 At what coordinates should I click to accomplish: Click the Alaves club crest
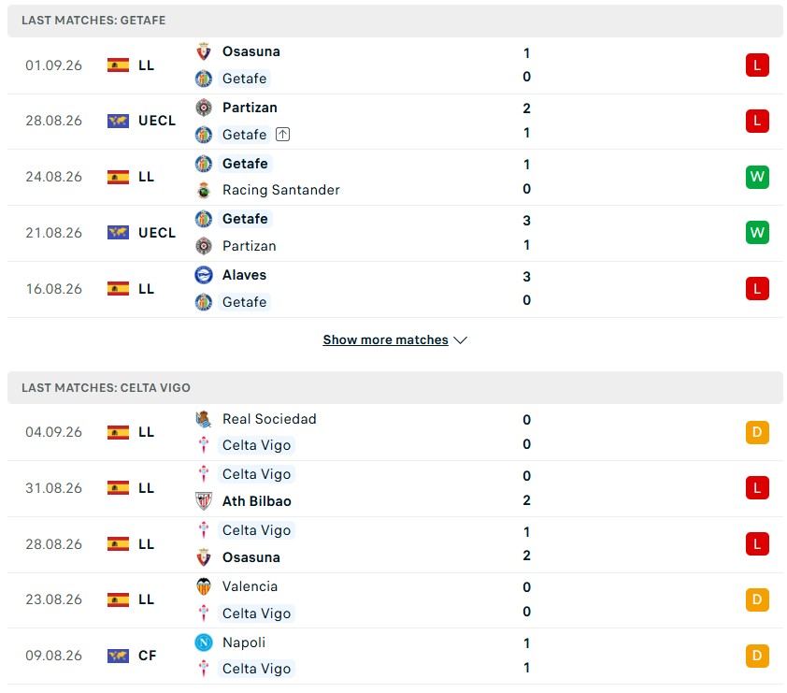[203, 275]
